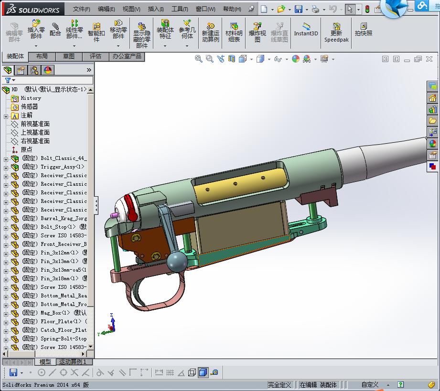Select 前视基准面 in the feature tree
This screenshot has width=440, height=391.
coord(35,124)
